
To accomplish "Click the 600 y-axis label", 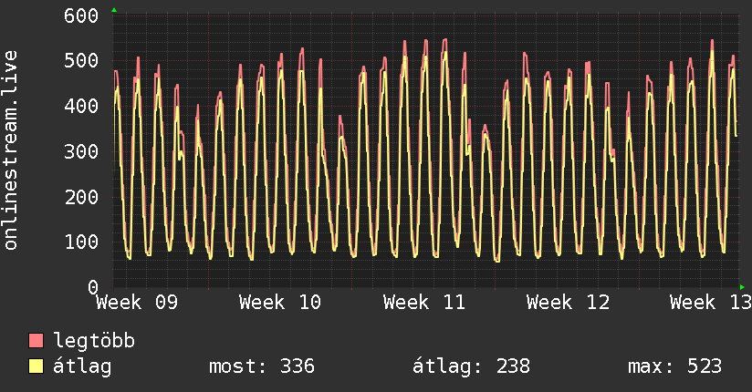I will click(x=82, y=15).
